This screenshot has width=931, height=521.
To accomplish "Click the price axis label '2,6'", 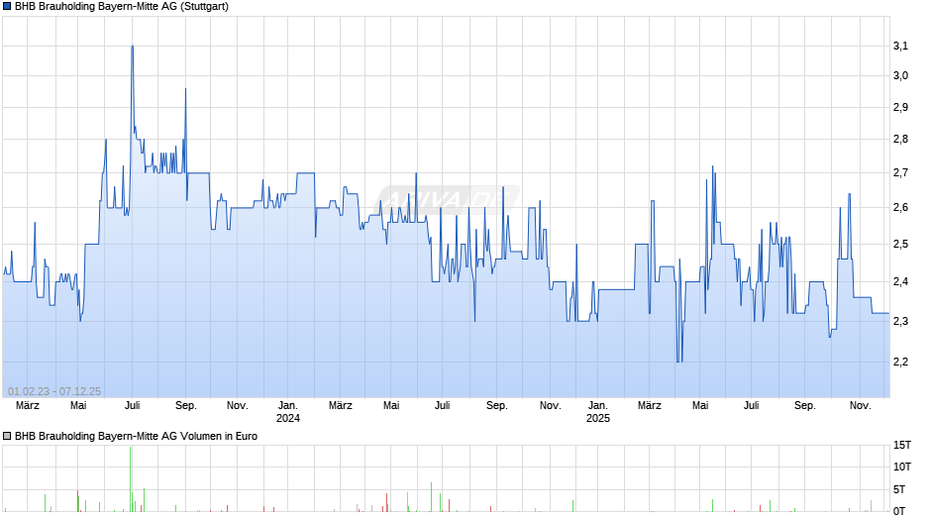I will point(900,207).
